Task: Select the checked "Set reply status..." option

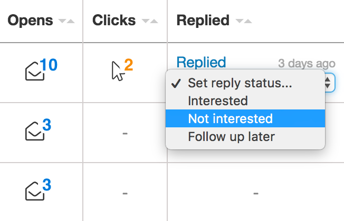Action: [240, 83]
